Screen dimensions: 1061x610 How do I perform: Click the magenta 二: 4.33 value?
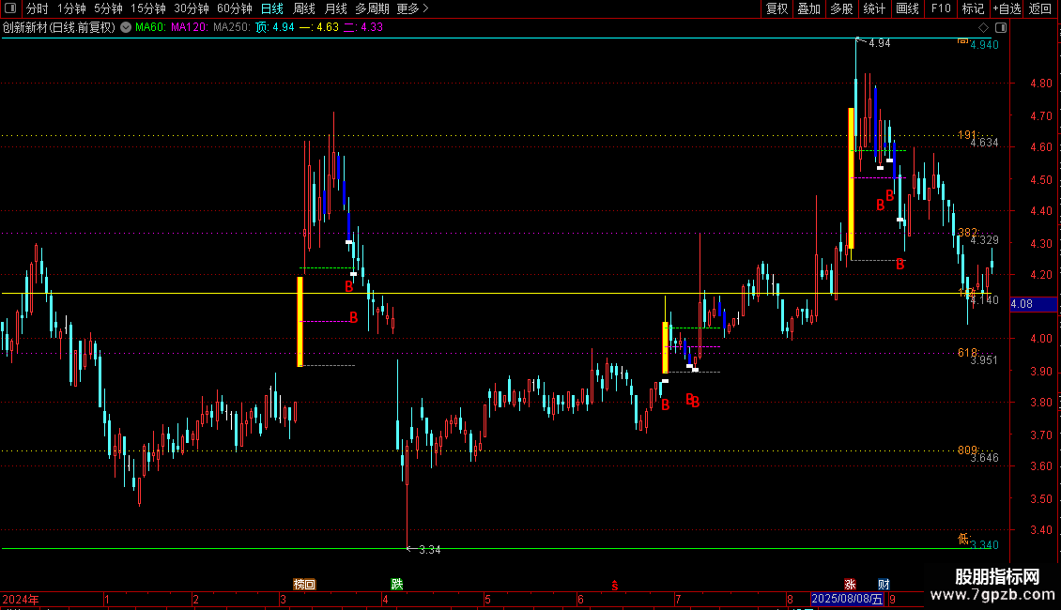pyautogui.click(x=363, y=27)
